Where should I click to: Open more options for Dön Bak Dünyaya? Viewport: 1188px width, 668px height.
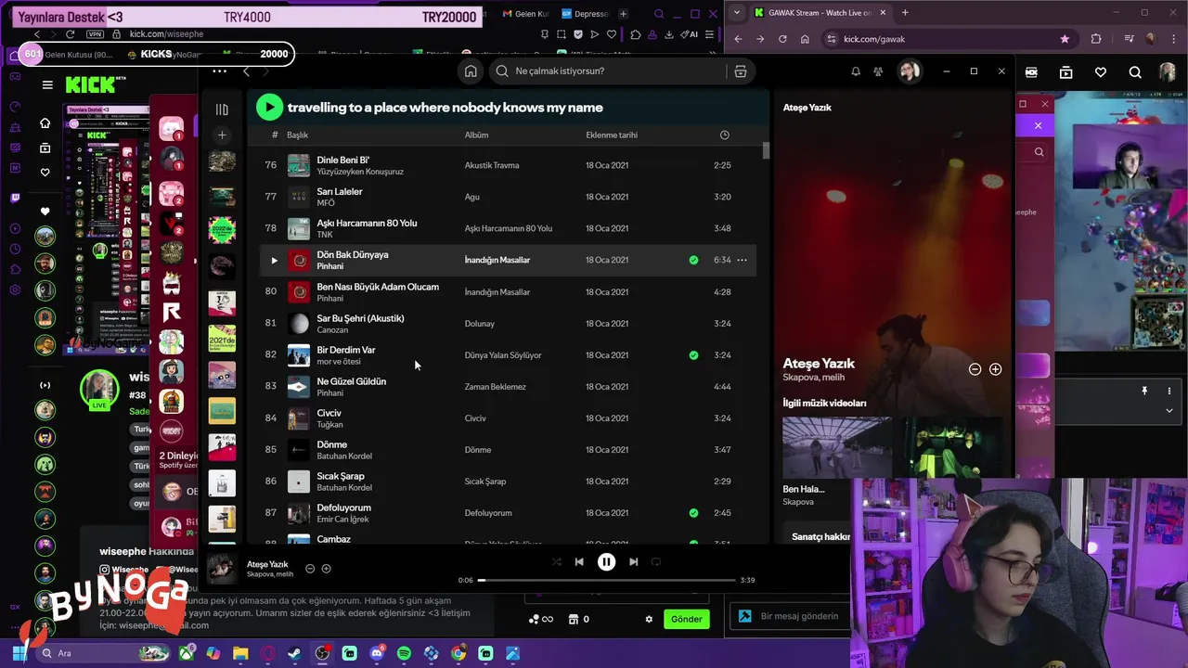click(742, 260)
